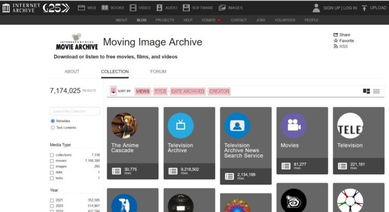
Task: Click the Movies camera icon
Action: click(x=294, y=125)
